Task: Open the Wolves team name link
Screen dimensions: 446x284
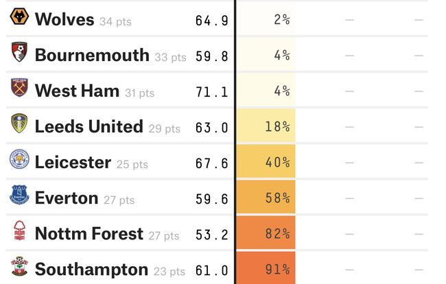Action: pyautogui.click(x=64, y=19)
